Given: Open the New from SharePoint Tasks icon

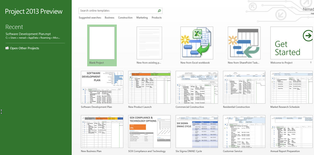Looking at the screenshot, I should coord(244,43).
